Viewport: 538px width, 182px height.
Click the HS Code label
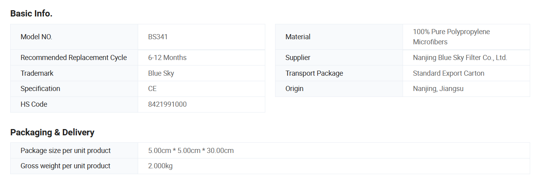point(34,104)
